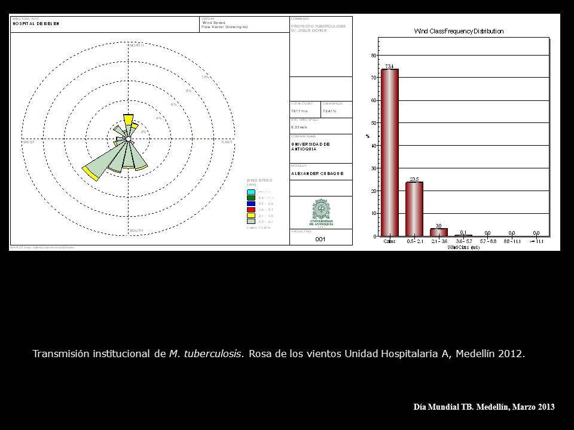Click the slide caption 'Transmisión institucional de M. tuberculosis'
574x430 pixels.
[x=138, y=354]
